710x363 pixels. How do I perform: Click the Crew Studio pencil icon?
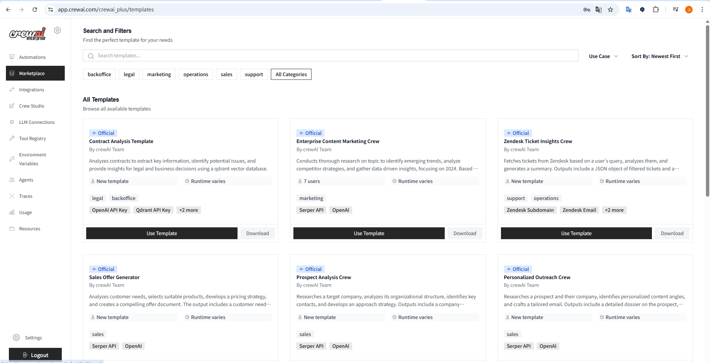pos(12,106)
